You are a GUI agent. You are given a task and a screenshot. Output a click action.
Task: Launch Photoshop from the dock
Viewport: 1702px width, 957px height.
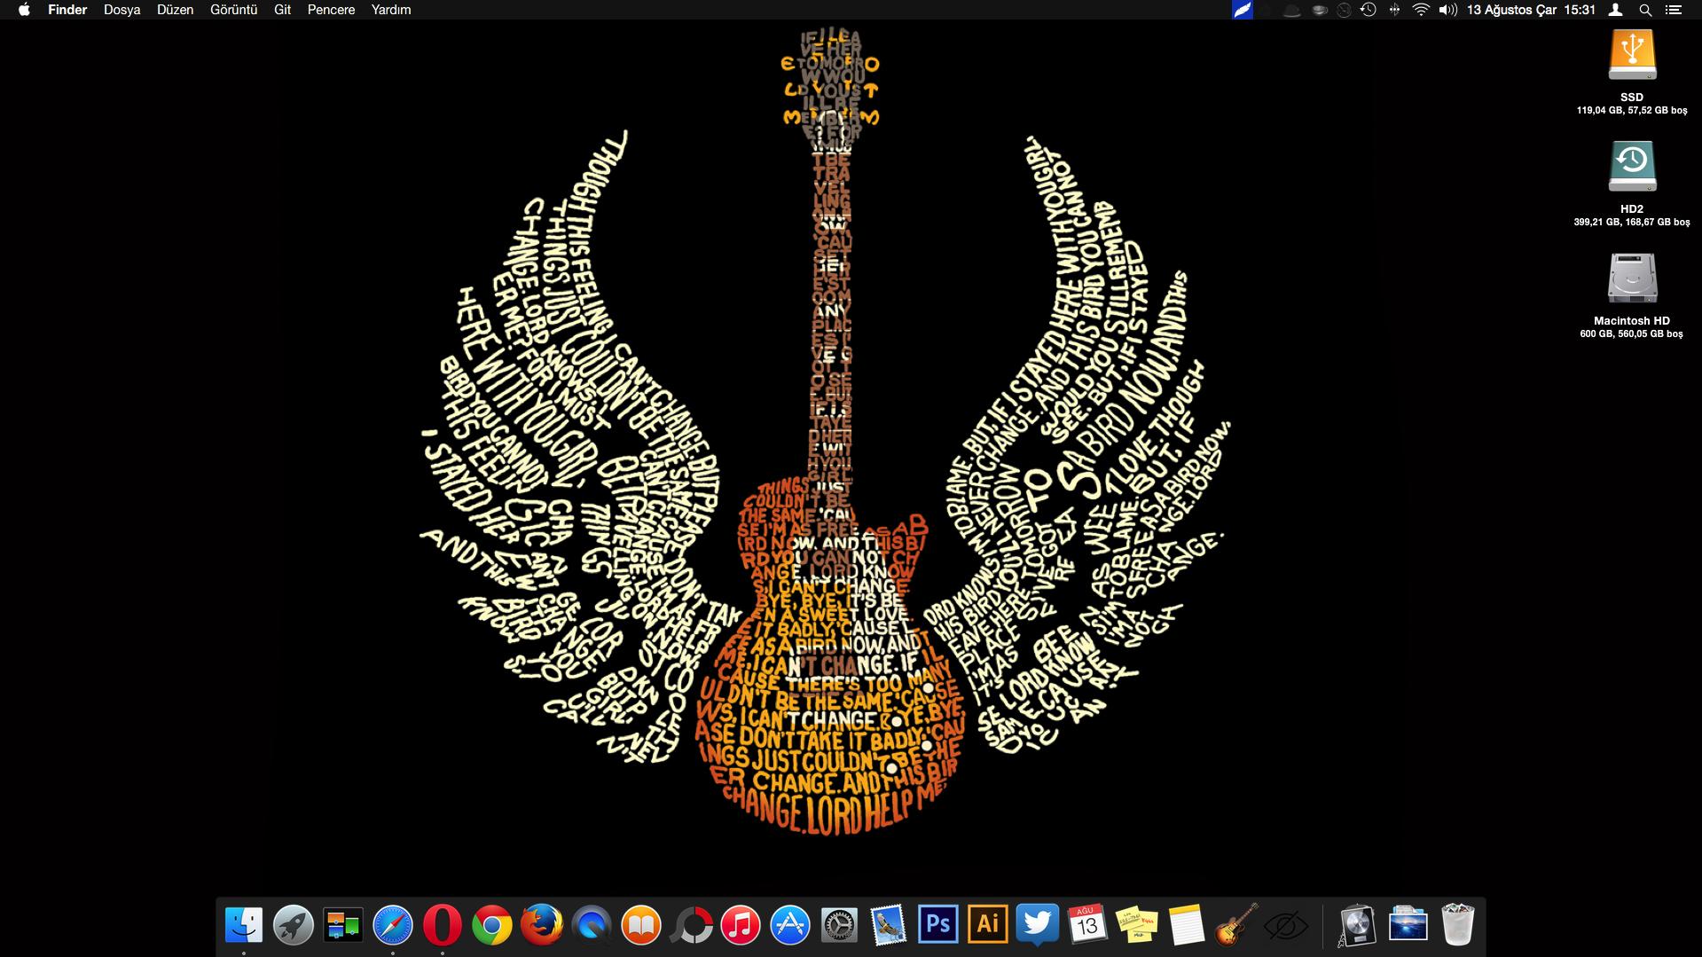coord(938,924)
